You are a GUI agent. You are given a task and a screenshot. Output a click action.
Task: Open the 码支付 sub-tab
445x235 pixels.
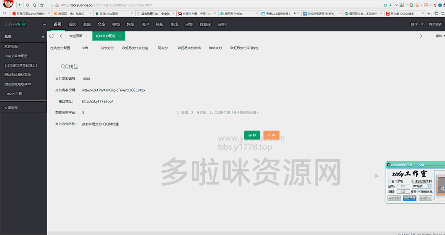[163, 48]
